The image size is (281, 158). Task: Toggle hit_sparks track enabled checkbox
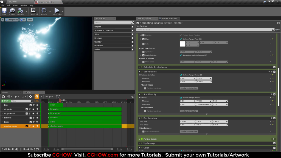[27, 109]
